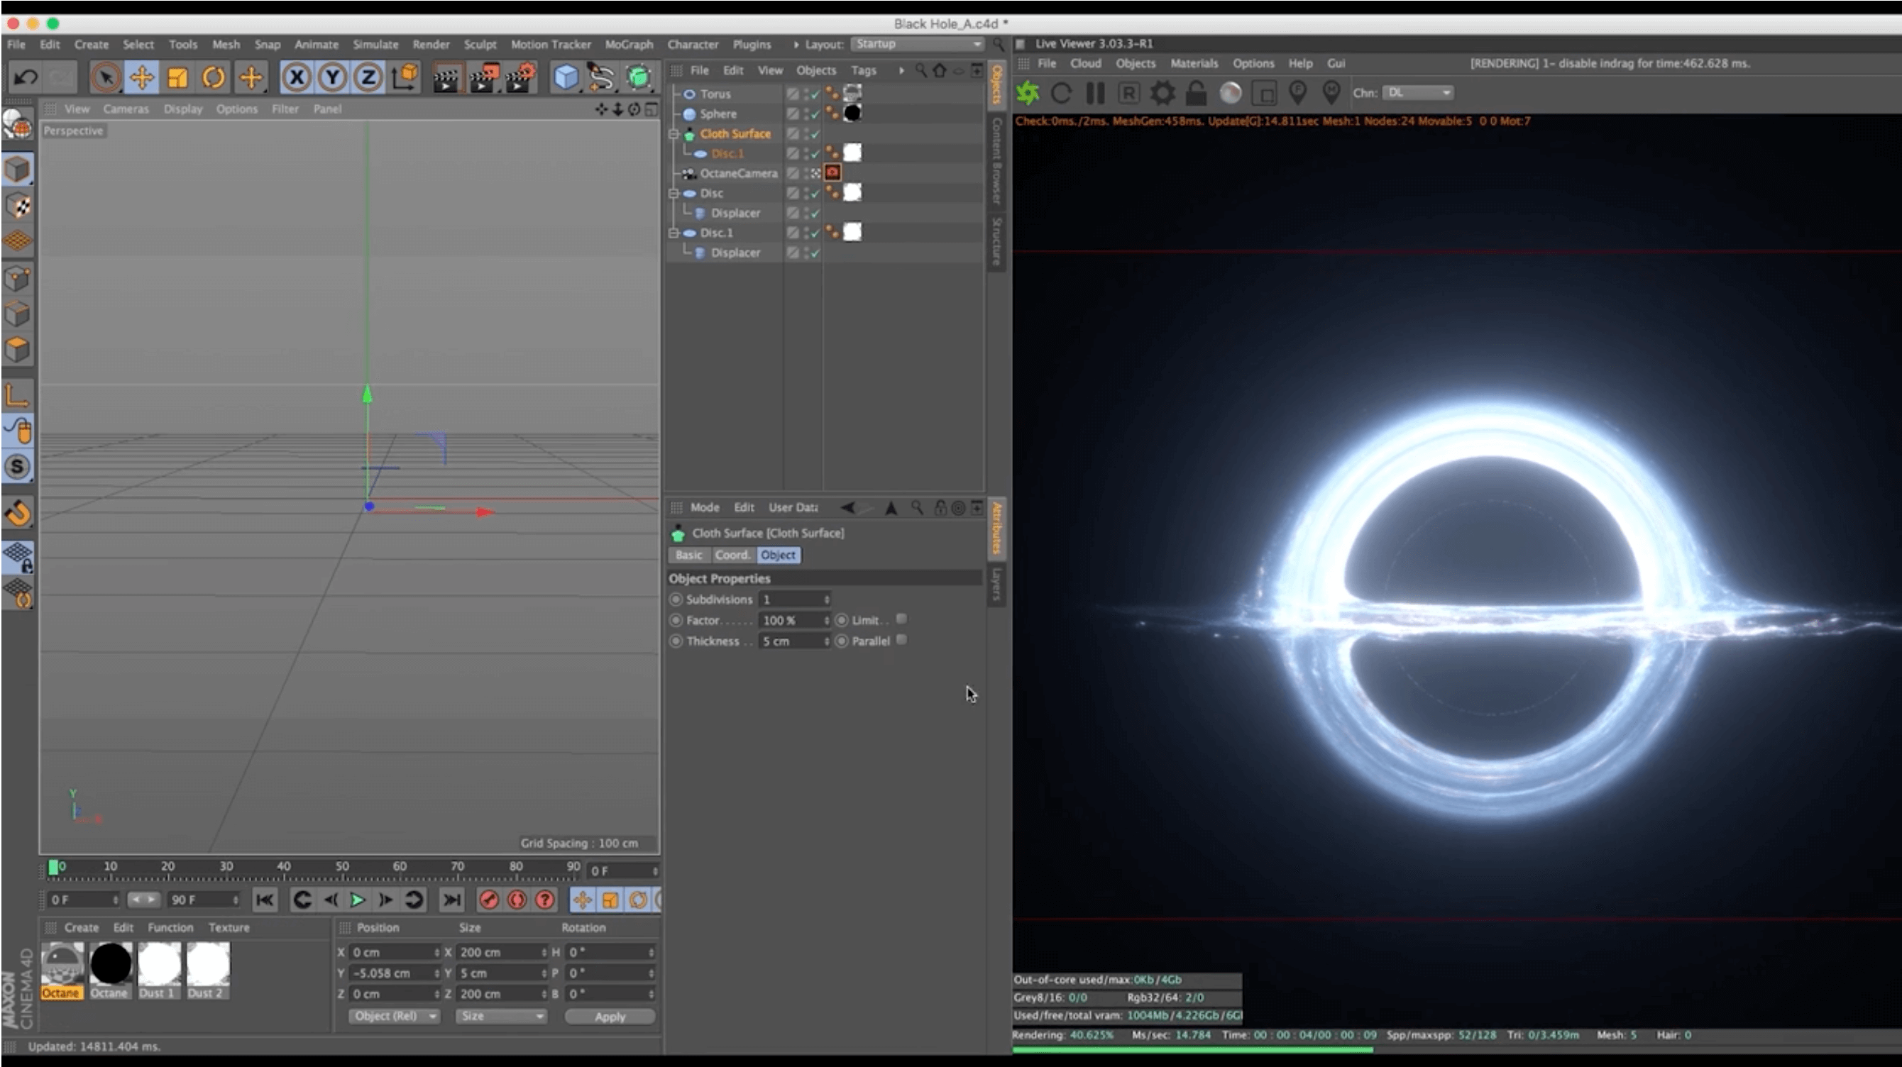The width and height of the screenshot is (1902, 1067).
Task: Switch to the Coord. tab
Action: (x=732, y=555)
